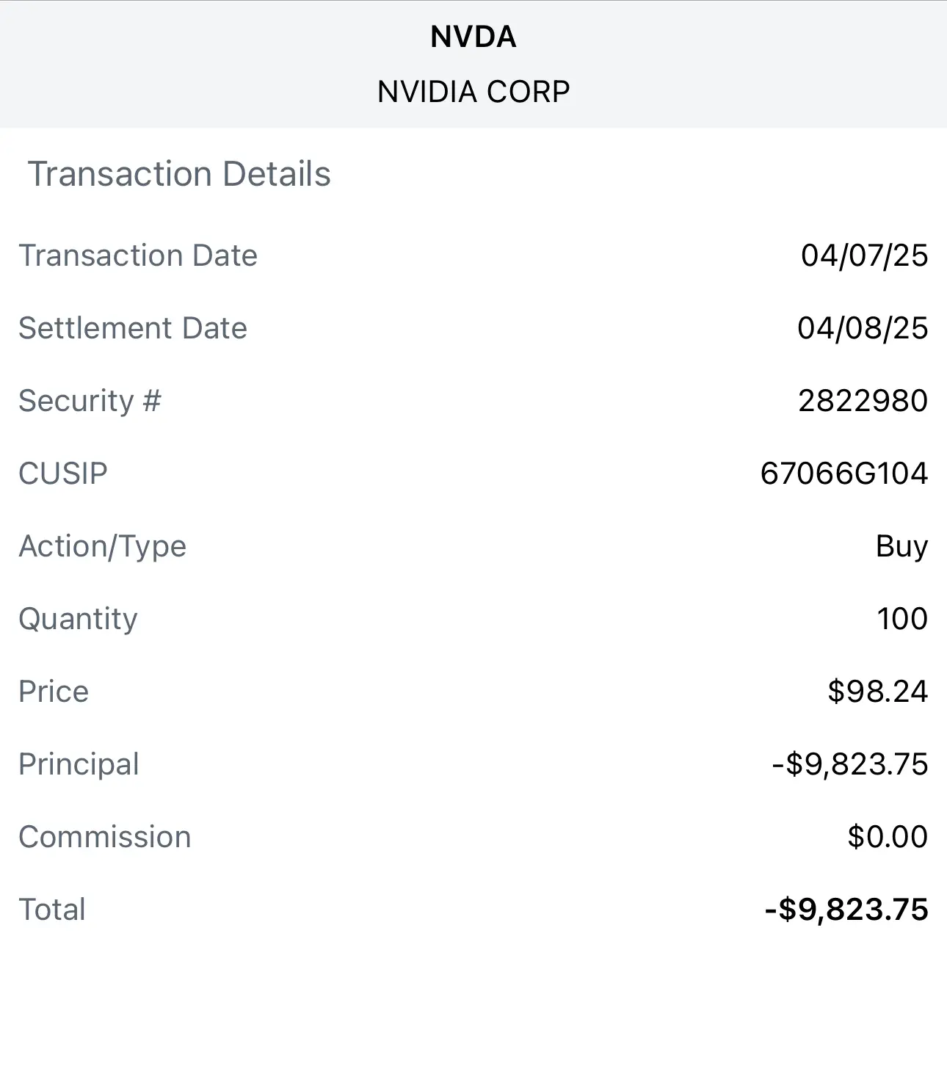Select the Transaction Date label
Screen dimensions: 947x1077
point(138,255)
